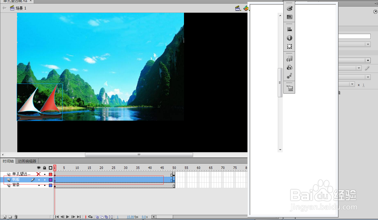The width and height of the screenshot is (378, 220).
Task: Open the Info panel icon
Action: pos(289,38)
